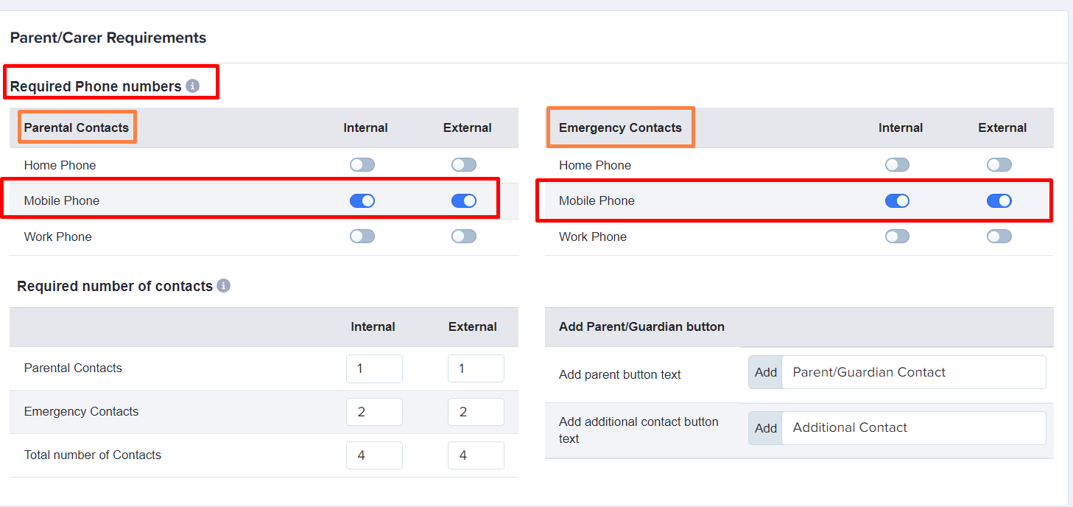Click Internal Parental Contacts number field

point(374,368)
